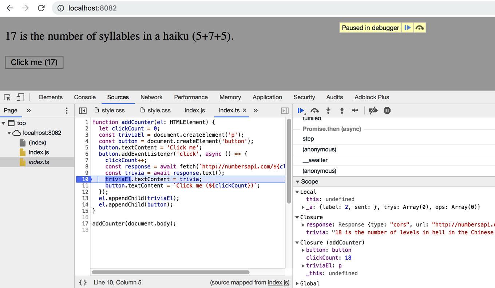Set a breakpoint on line 11
This screenshot has width=495, height=288.
coord(85,186)
